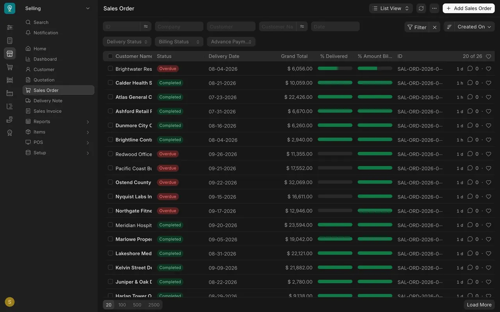Focus the Date filter input field
Image resolution: width=500 pixels, height=312 pixels.
[335, 27]
